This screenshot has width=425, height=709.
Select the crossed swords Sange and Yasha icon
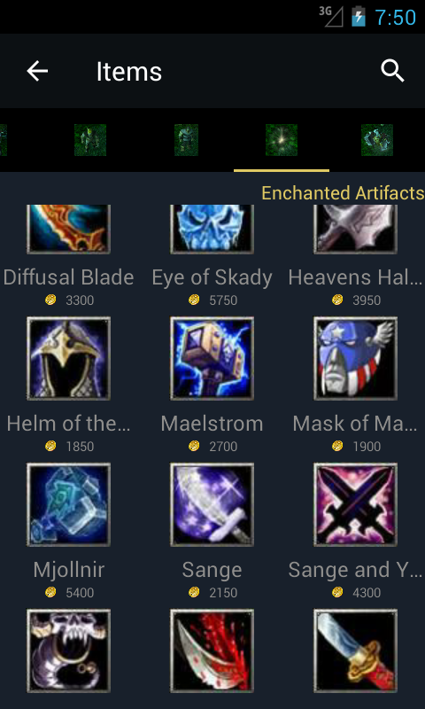tap(355, 504)
